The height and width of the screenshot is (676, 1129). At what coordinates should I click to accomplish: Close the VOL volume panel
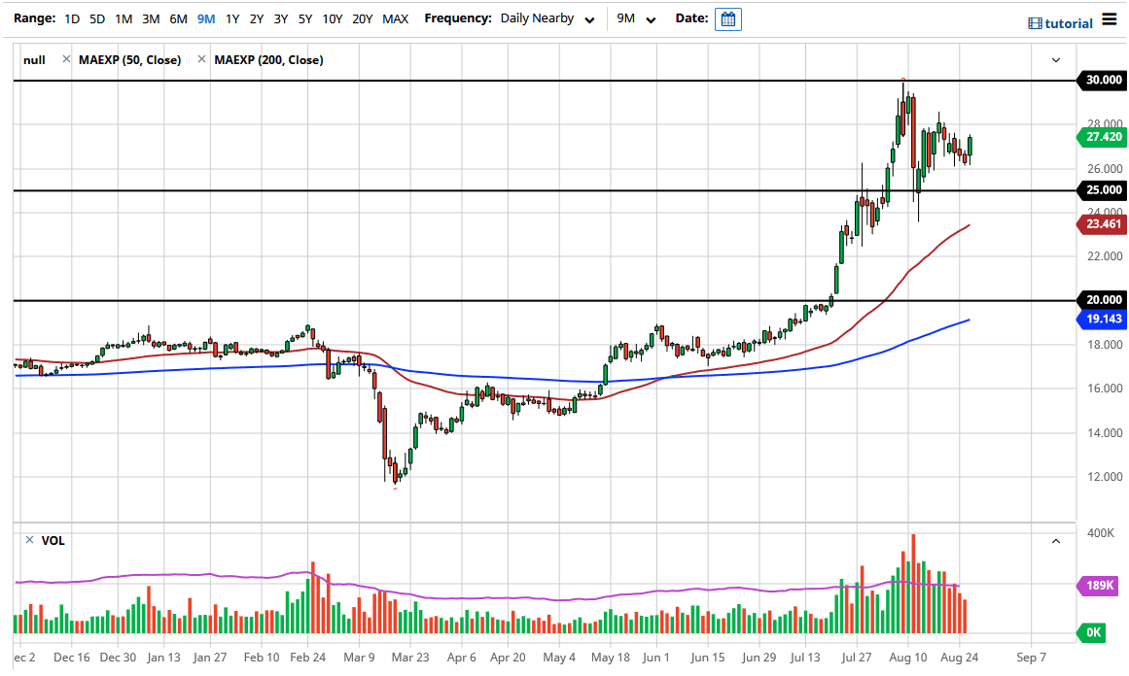click(x=29, y=540)
